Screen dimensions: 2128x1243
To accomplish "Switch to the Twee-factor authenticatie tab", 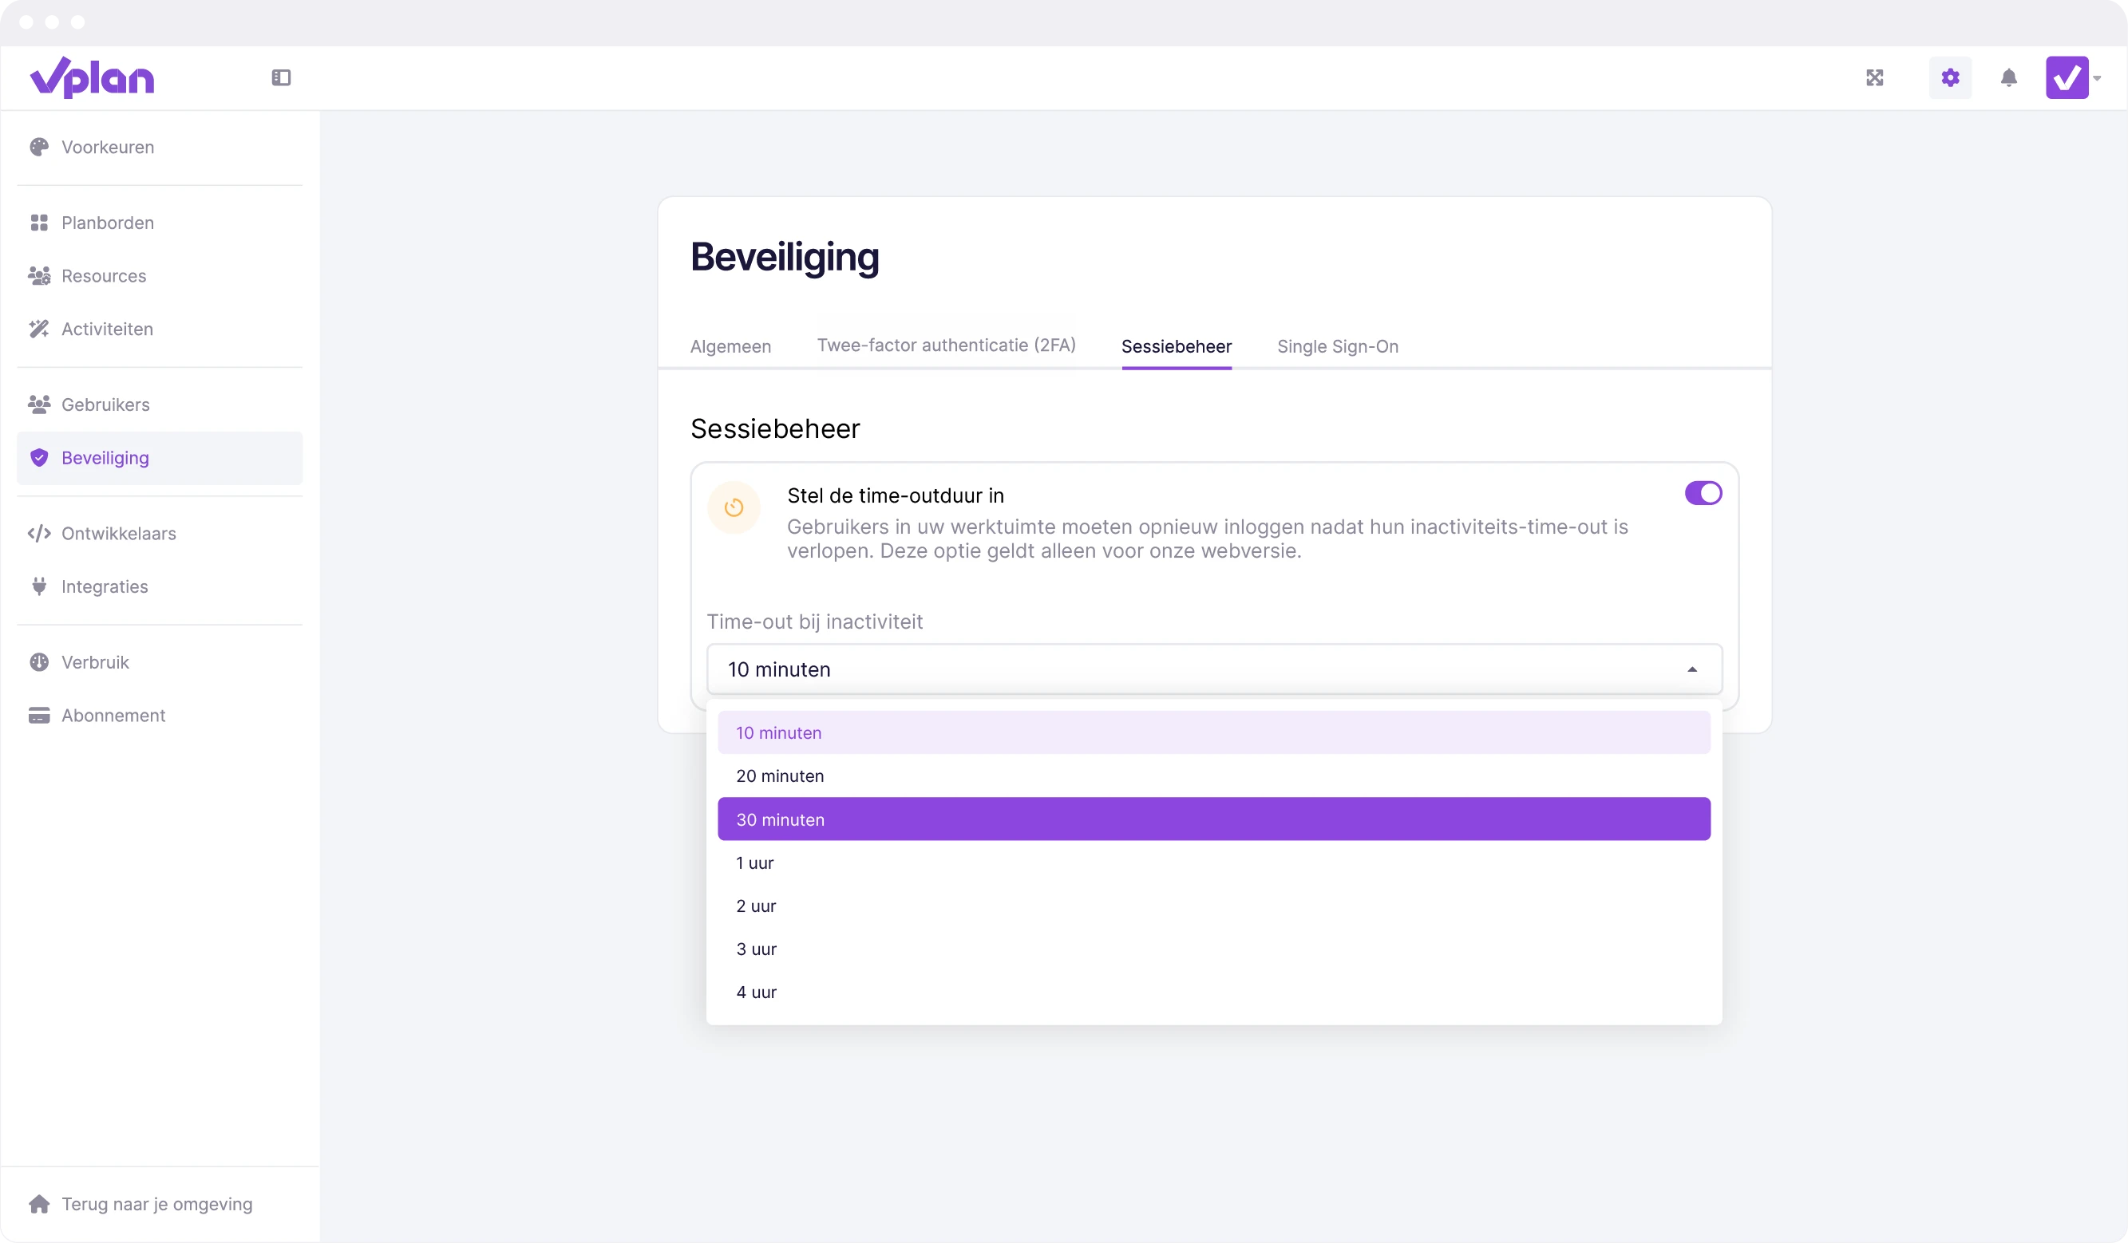I will click(x=946, y=345).
